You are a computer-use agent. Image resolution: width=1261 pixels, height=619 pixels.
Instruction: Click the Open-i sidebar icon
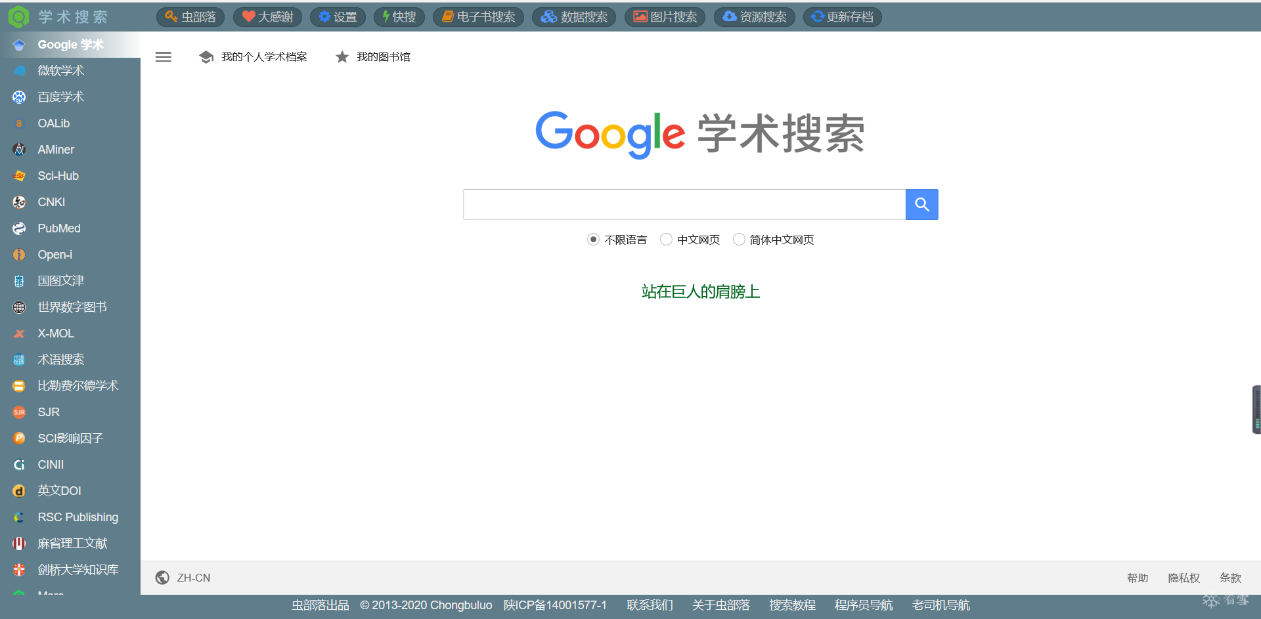pyautogui.click(x=19, y=255)
